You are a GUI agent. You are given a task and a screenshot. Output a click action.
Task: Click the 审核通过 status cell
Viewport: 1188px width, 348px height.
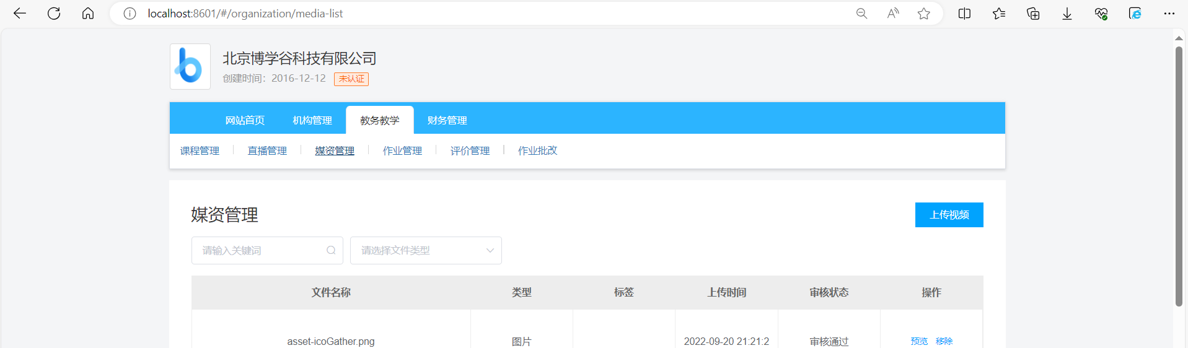click(829, 341)
